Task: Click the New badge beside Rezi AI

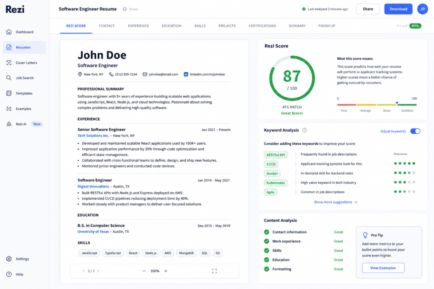Action: click(37, 124)
